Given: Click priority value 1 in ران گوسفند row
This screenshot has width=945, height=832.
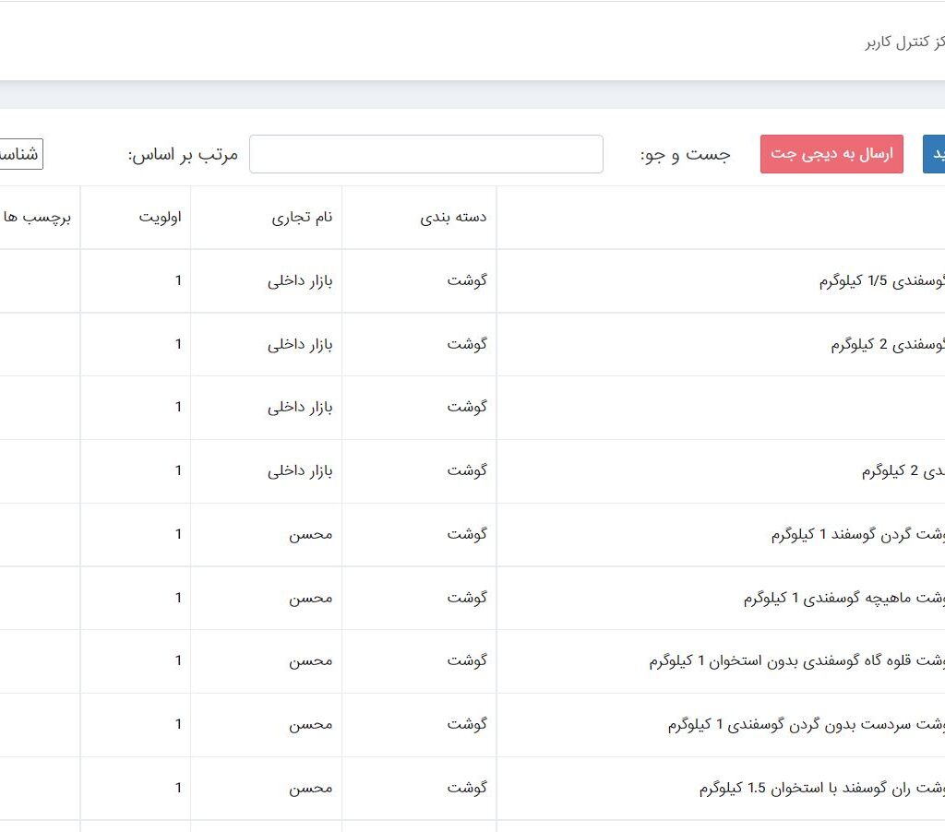Looking at the screenshot, I should [178, 789].
